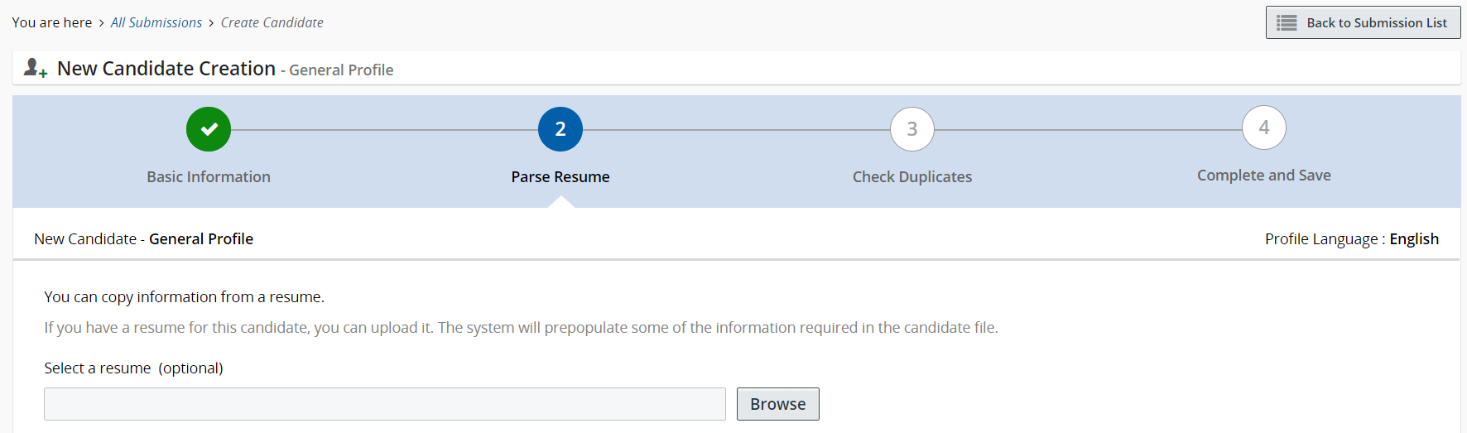Open the Complete and Save step label
This screenshot has height=433, width=1467.
pyautogui.click(x=1264, y=176)
